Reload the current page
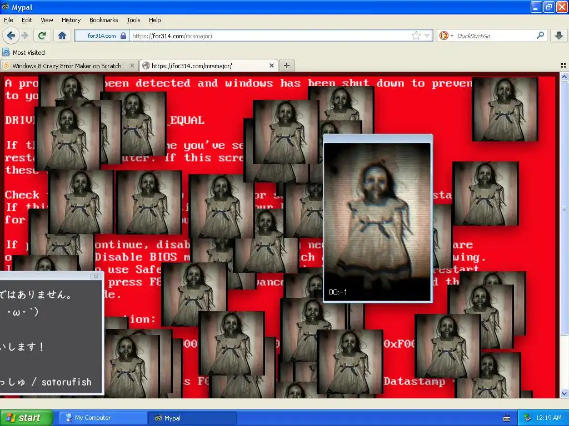 coord(42,35)
